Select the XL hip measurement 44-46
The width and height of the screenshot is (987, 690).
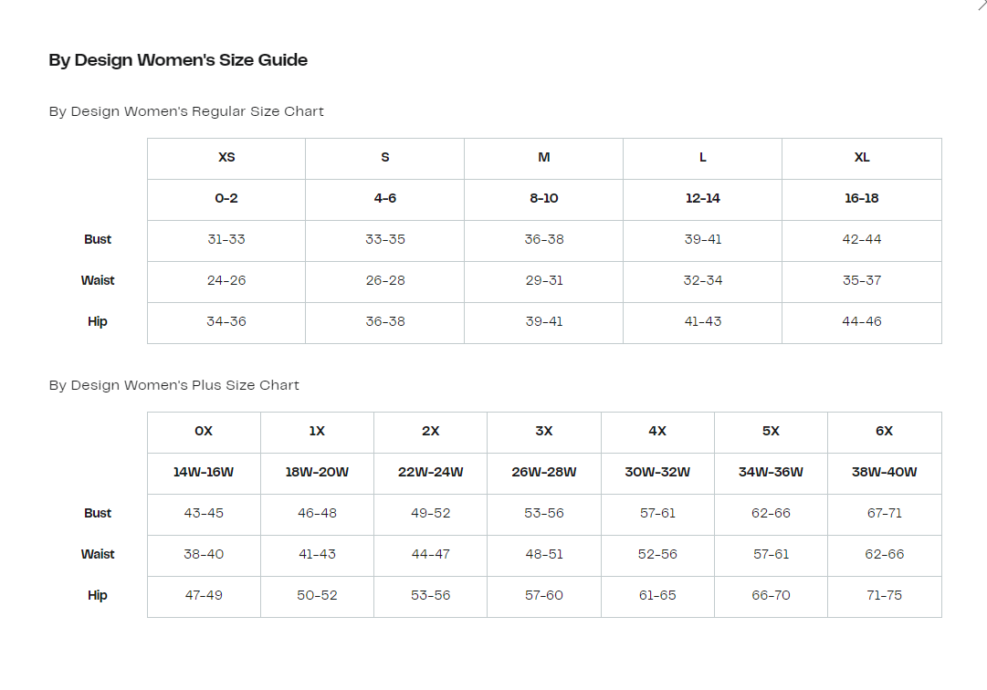(862, 321)
